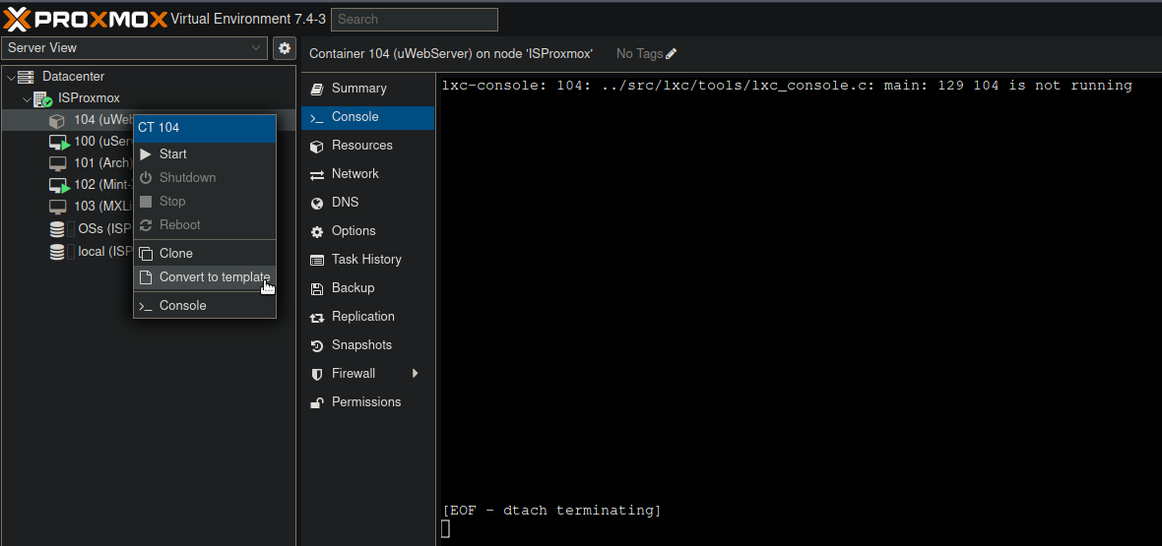Click the Summary book icon

pyautogui.click(x=317, y=89)
